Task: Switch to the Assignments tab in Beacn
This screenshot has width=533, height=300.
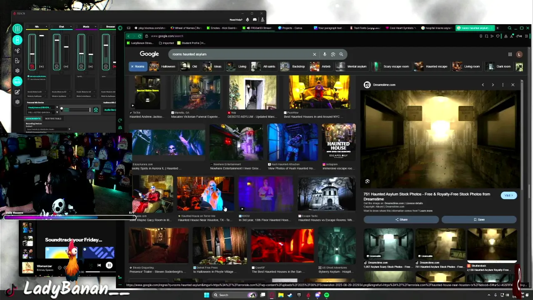Action: [33, 119]
